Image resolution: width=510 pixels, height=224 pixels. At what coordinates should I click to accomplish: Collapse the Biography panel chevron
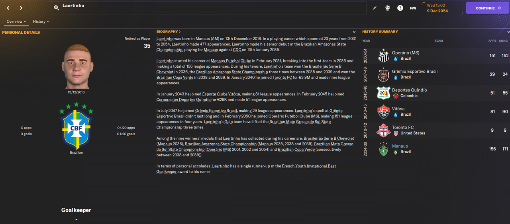pyautogui.click(x=354, y=32)
